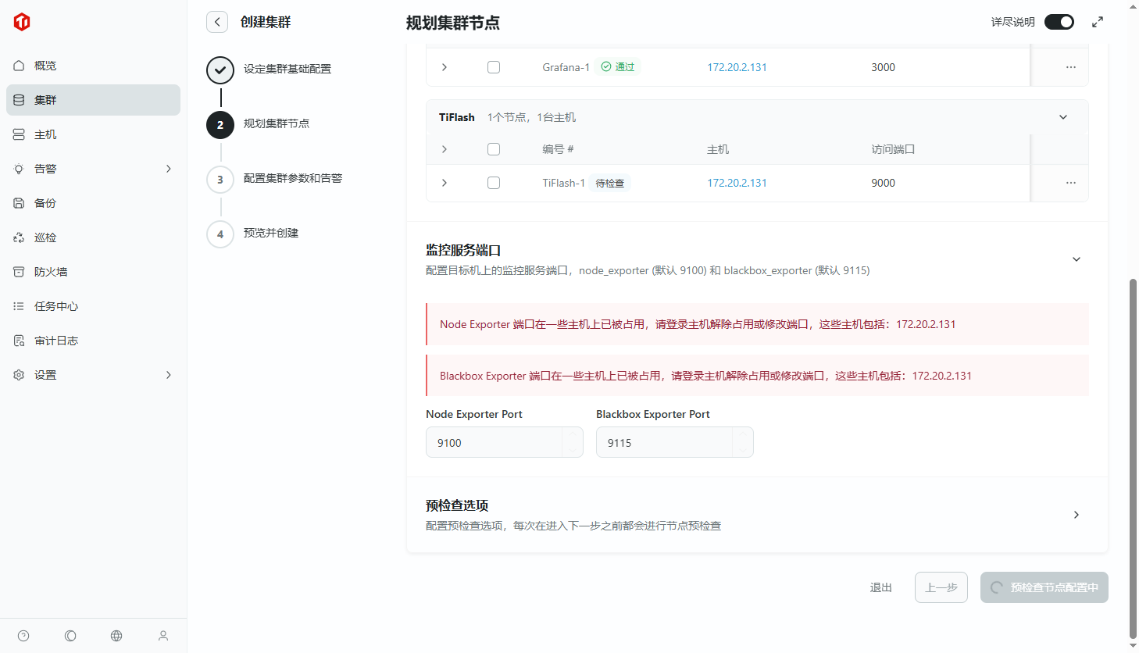The height and width of the screenshot is (653, 1139).
Task: Check the TiFlash-1 row checkbox
Action: 494,183
